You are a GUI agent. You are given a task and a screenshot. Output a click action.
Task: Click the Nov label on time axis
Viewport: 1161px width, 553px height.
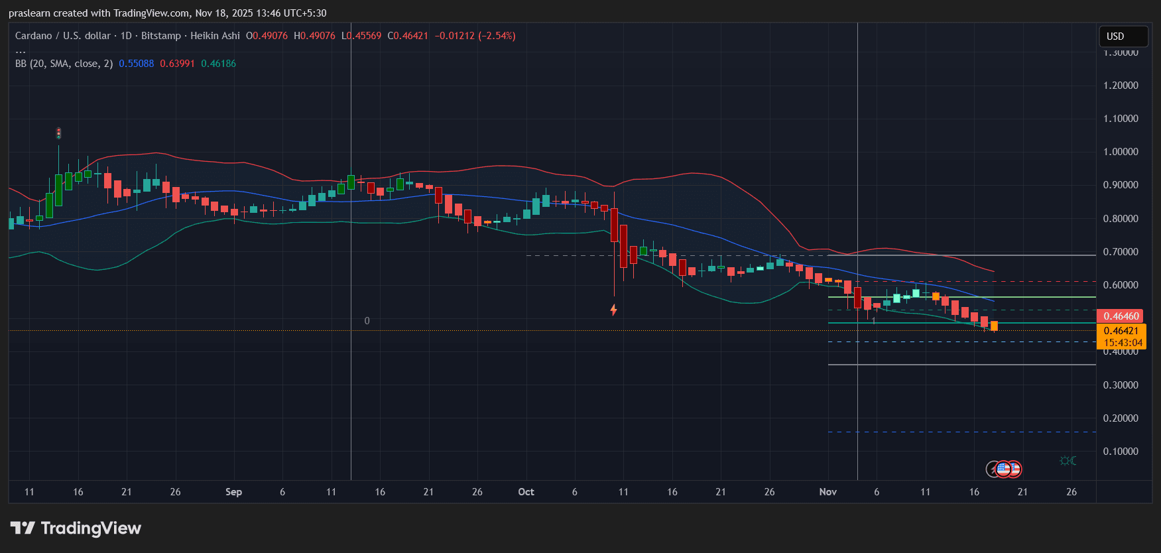click(x=827, y=492)
